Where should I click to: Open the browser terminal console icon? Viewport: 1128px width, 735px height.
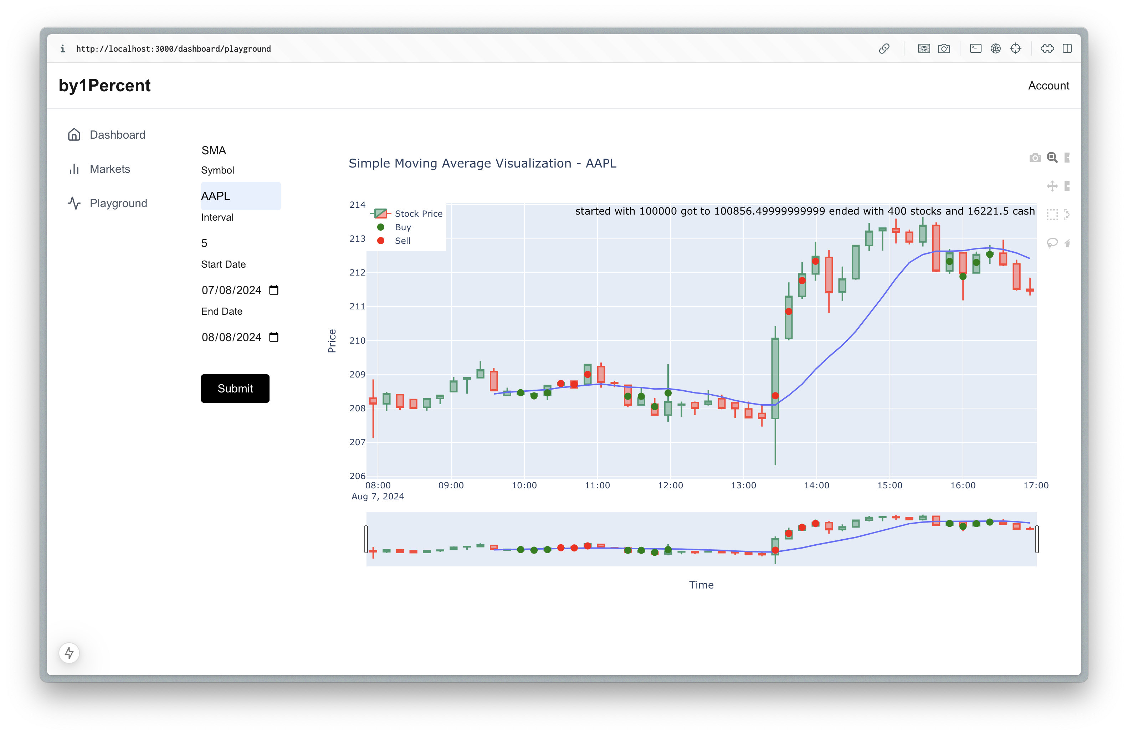tap(975, 49)
